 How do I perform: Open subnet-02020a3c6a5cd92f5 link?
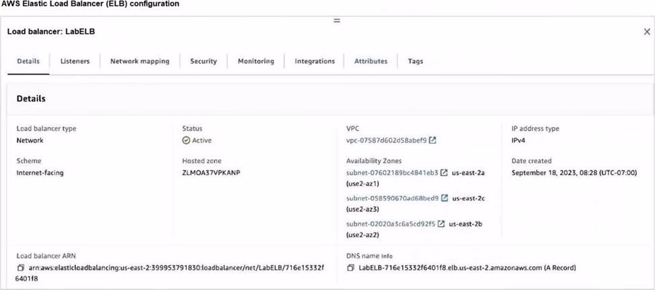[x=391, y=224]
